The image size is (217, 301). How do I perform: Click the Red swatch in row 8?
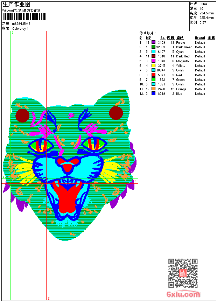point(153,75)
